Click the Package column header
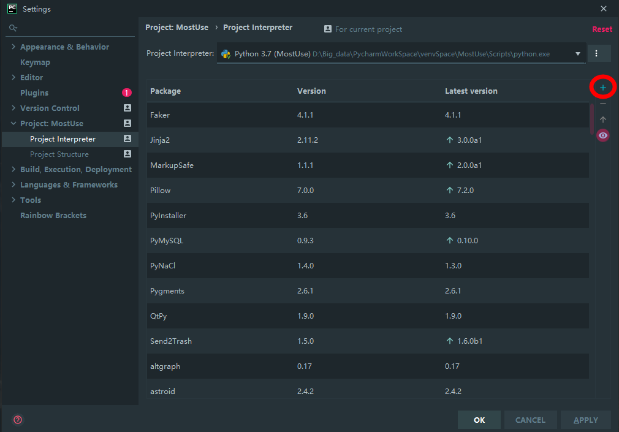 click(x=165, y=91)
